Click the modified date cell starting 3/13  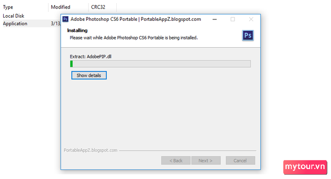point(55,24)
